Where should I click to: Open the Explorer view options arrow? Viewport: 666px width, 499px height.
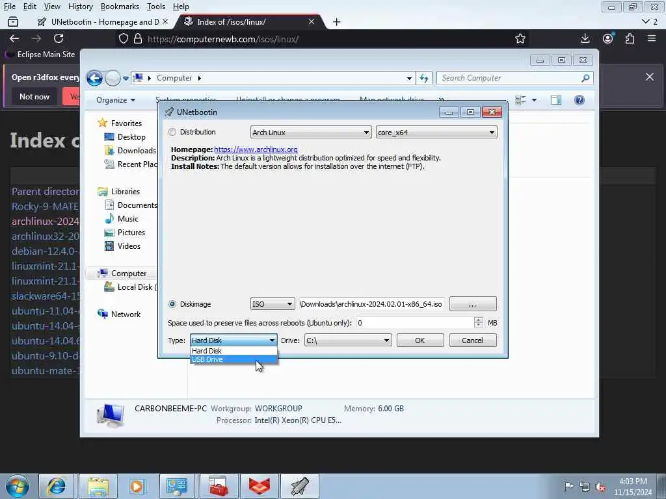[x=535, y=100]
